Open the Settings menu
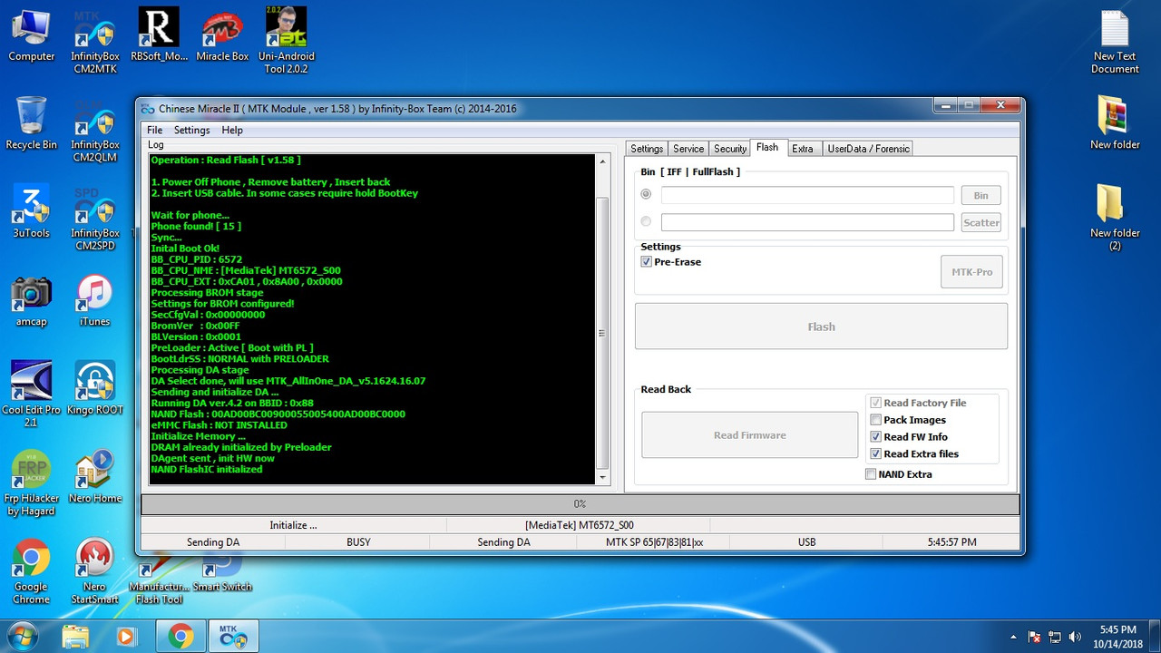Viewport: 1161px width, 653px height. click(192, 131)
